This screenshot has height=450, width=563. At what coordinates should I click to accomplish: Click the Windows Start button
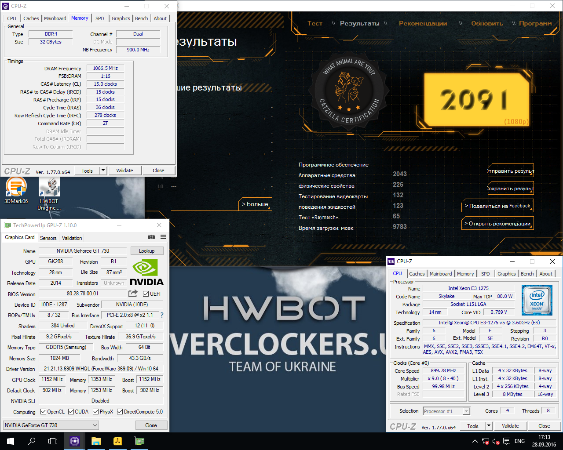[x=11, y=441]
